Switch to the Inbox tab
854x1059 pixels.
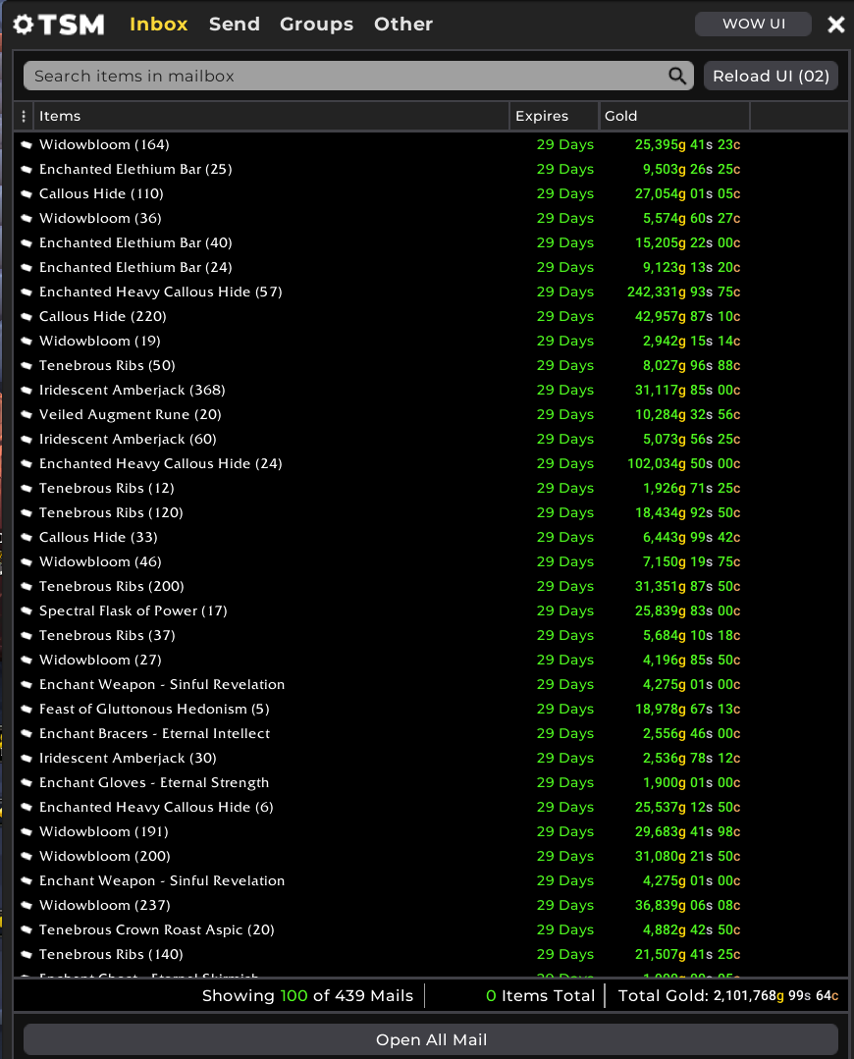[x=159, y=25]
